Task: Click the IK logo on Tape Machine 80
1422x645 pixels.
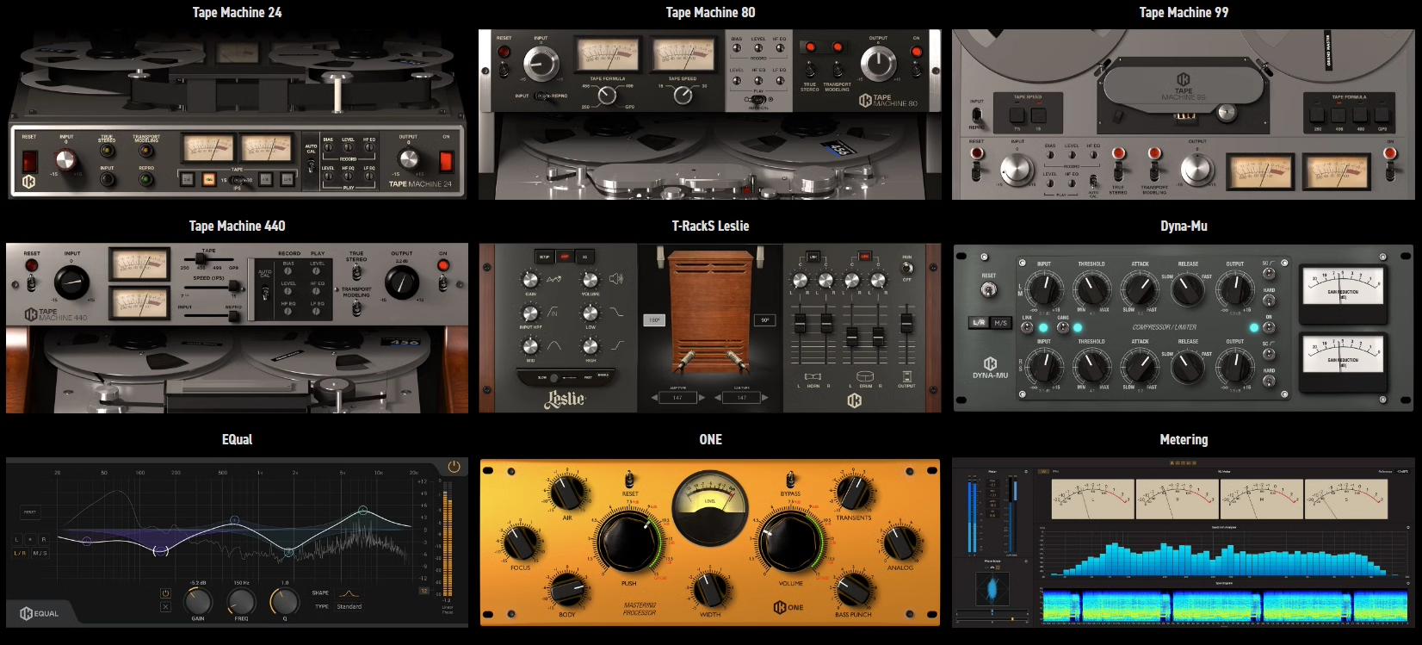Action: point(865,101)
